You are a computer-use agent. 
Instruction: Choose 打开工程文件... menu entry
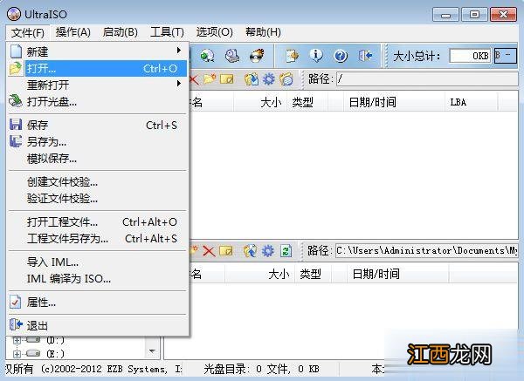point(98,221)
